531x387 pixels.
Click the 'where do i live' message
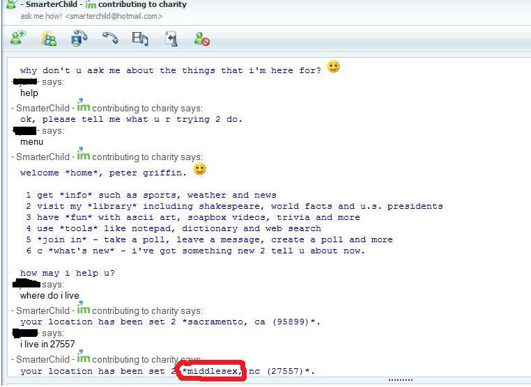tap(49, 295)
